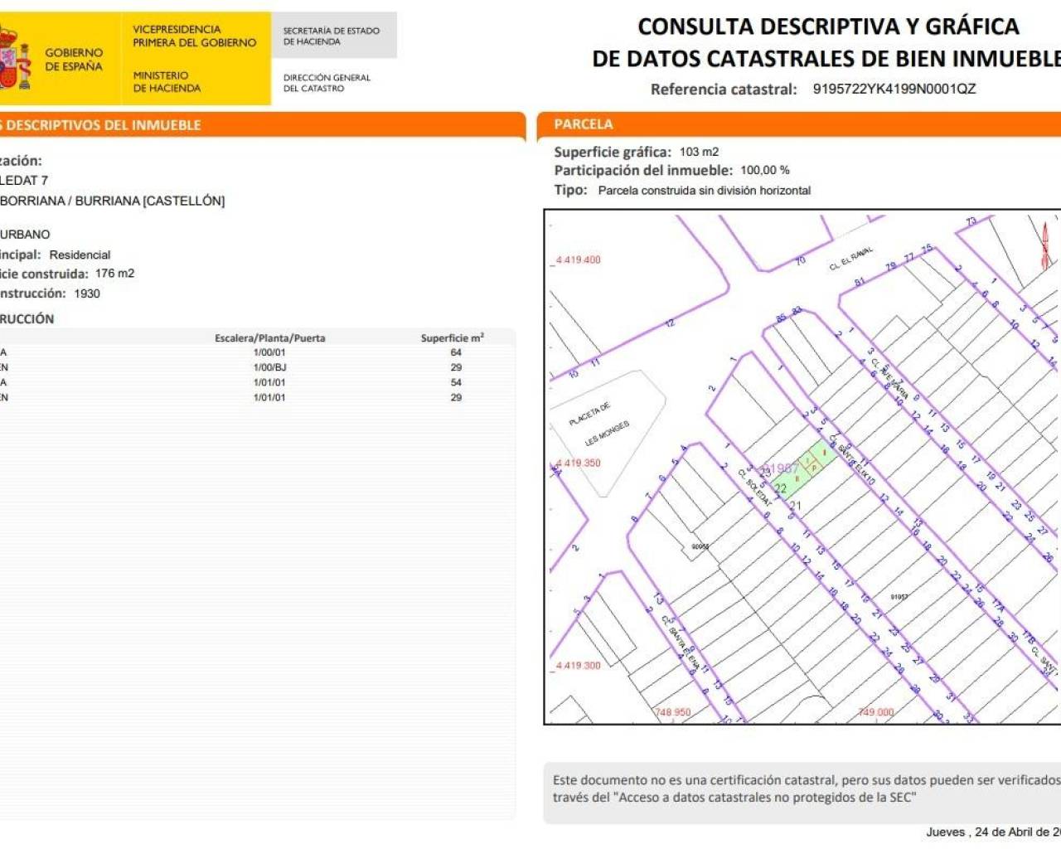Screen dimensions: 1061x849
Task: Select the '103 m2' value
Action: point(699,152)
